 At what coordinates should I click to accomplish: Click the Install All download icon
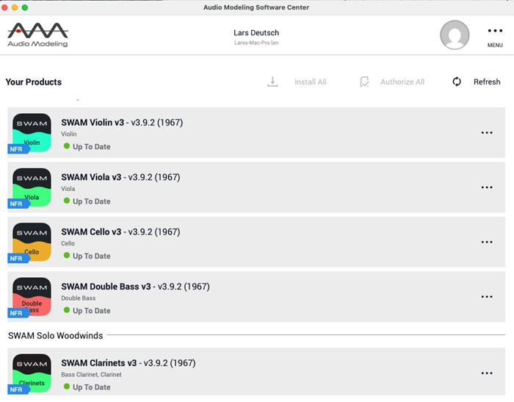point(272,82)
